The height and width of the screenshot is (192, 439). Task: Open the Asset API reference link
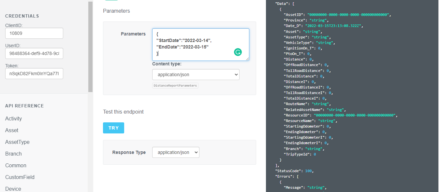12,130
